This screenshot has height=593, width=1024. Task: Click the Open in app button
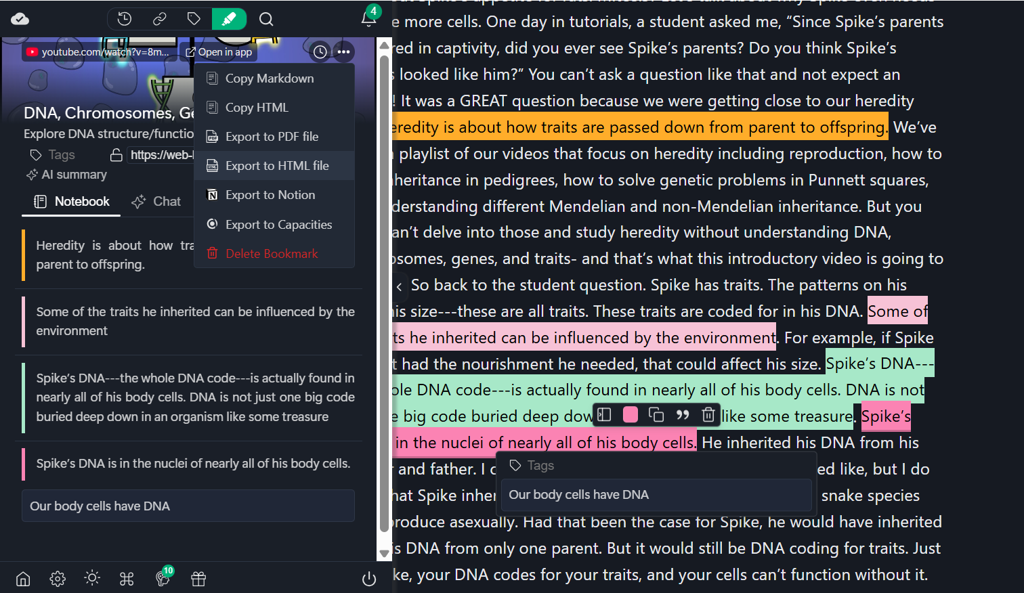coord(219,52)
